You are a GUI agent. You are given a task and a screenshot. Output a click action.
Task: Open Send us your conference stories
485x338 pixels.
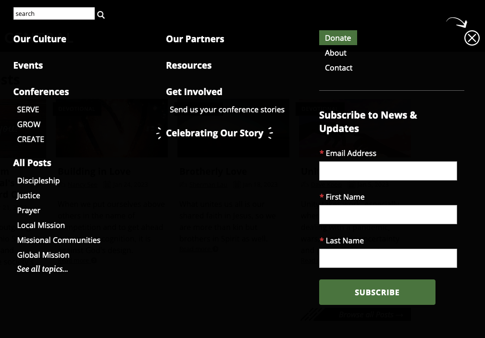(227, 109)
